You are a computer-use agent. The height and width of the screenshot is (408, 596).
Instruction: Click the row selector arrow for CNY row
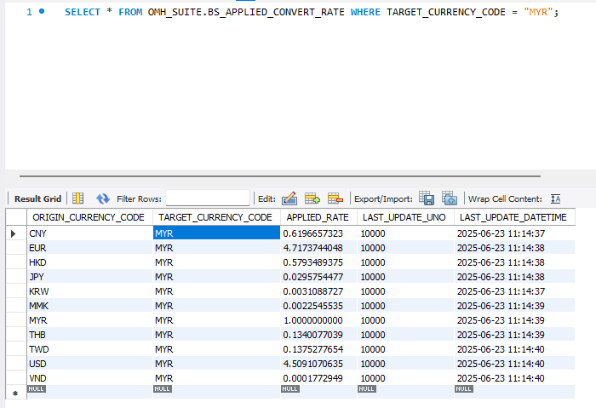point(14,233)
